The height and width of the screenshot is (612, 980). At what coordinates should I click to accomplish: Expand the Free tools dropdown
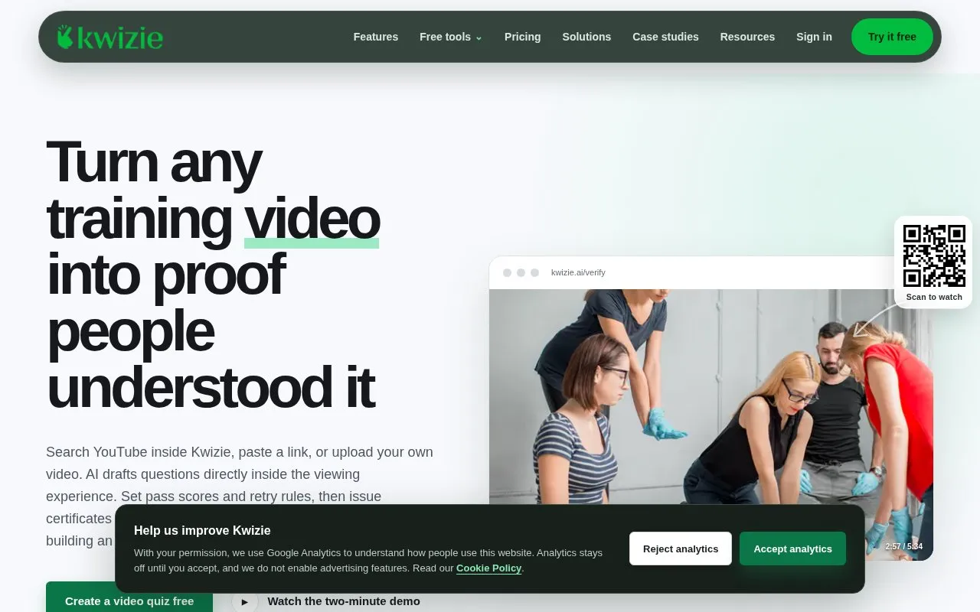tap(451, 37)
